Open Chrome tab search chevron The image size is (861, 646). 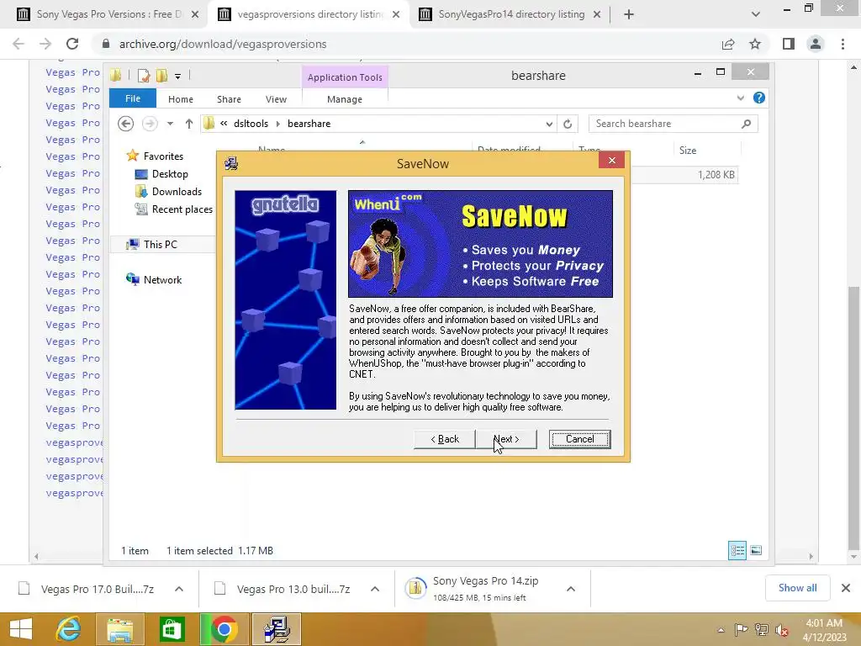coord(756,14)
